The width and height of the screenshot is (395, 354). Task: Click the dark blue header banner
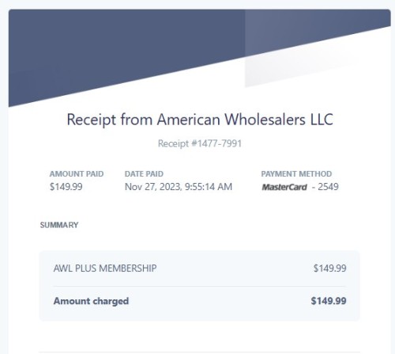point(126,48)
